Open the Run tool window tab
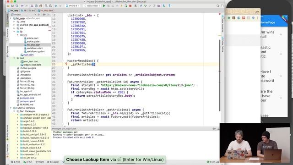293x165 pixels. click(28, 162)
